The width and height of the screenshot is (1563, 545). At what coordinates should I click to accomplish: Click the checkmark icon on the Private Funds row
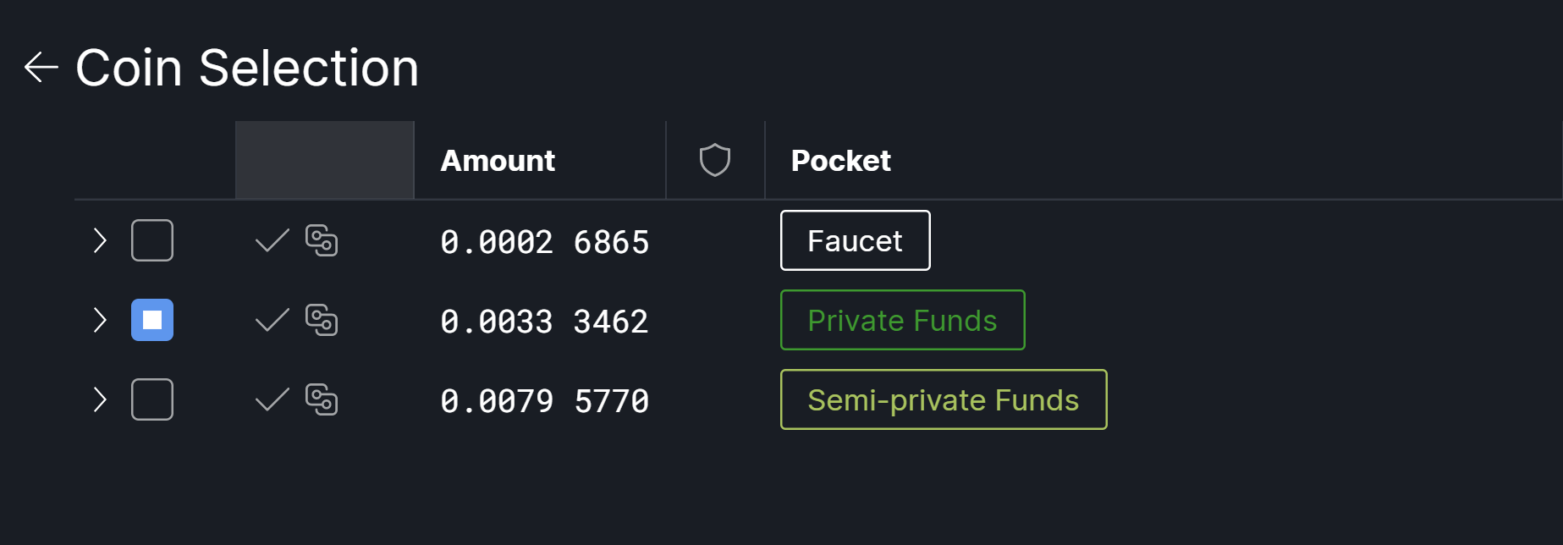click(271, 320)
